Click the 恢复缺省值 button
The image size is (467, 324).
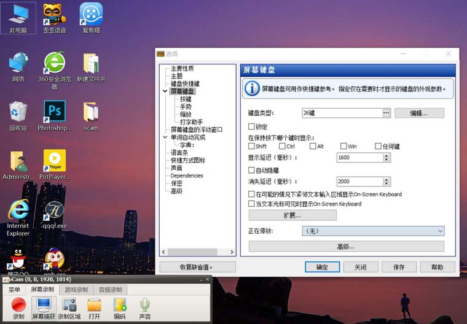click(x=197, y=267)
